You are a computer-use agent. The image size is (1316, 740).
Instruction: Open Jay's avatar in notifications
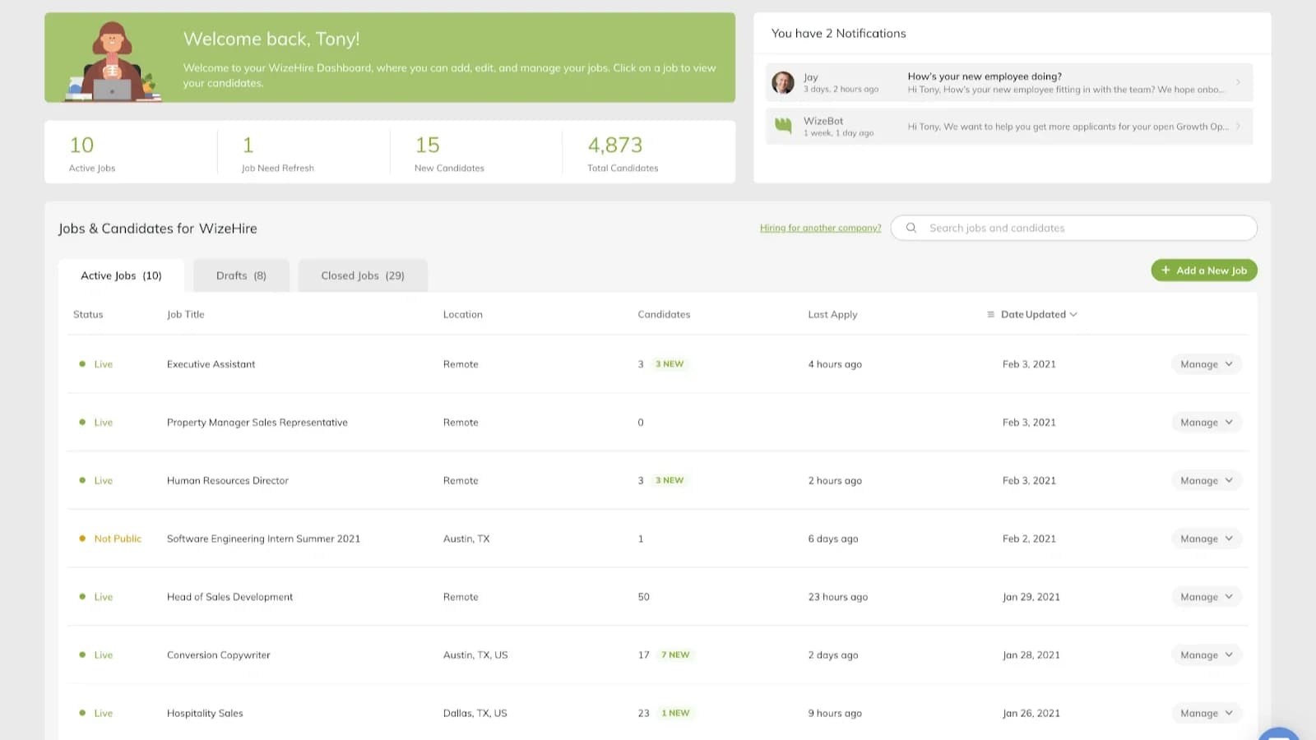click(x=783, y=82)
